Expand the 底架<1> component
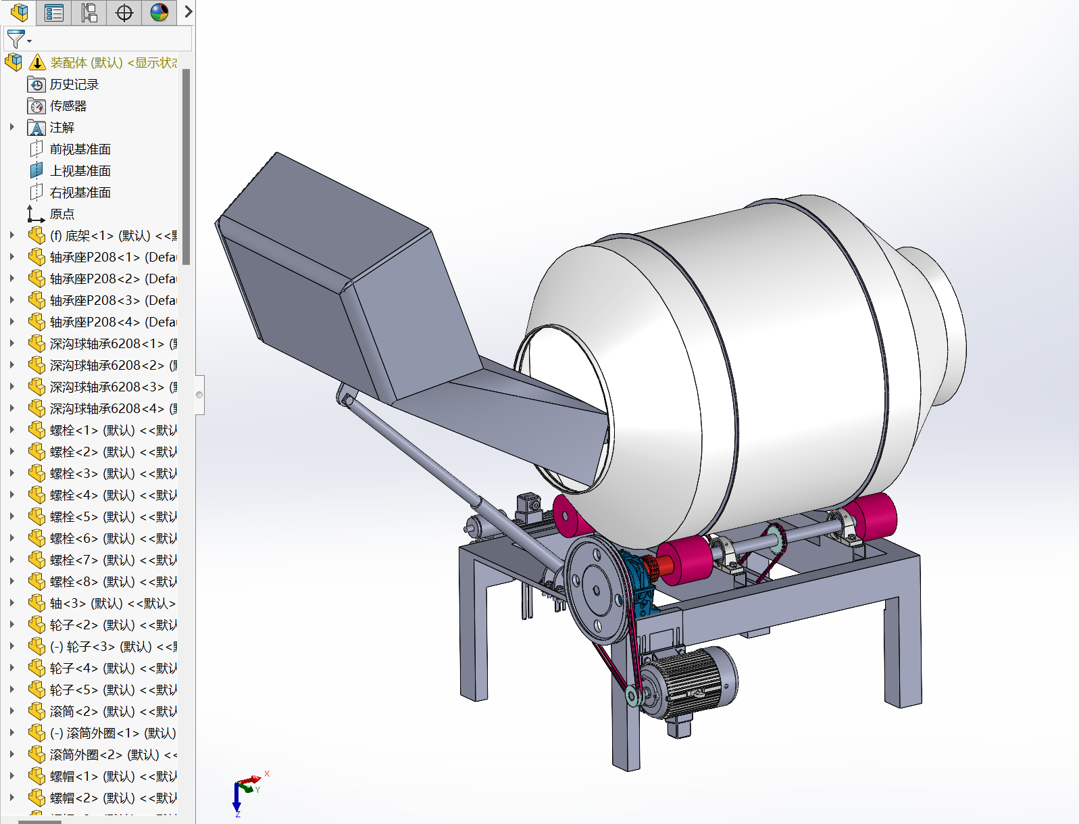1079x824 pixels. [11, 235]
